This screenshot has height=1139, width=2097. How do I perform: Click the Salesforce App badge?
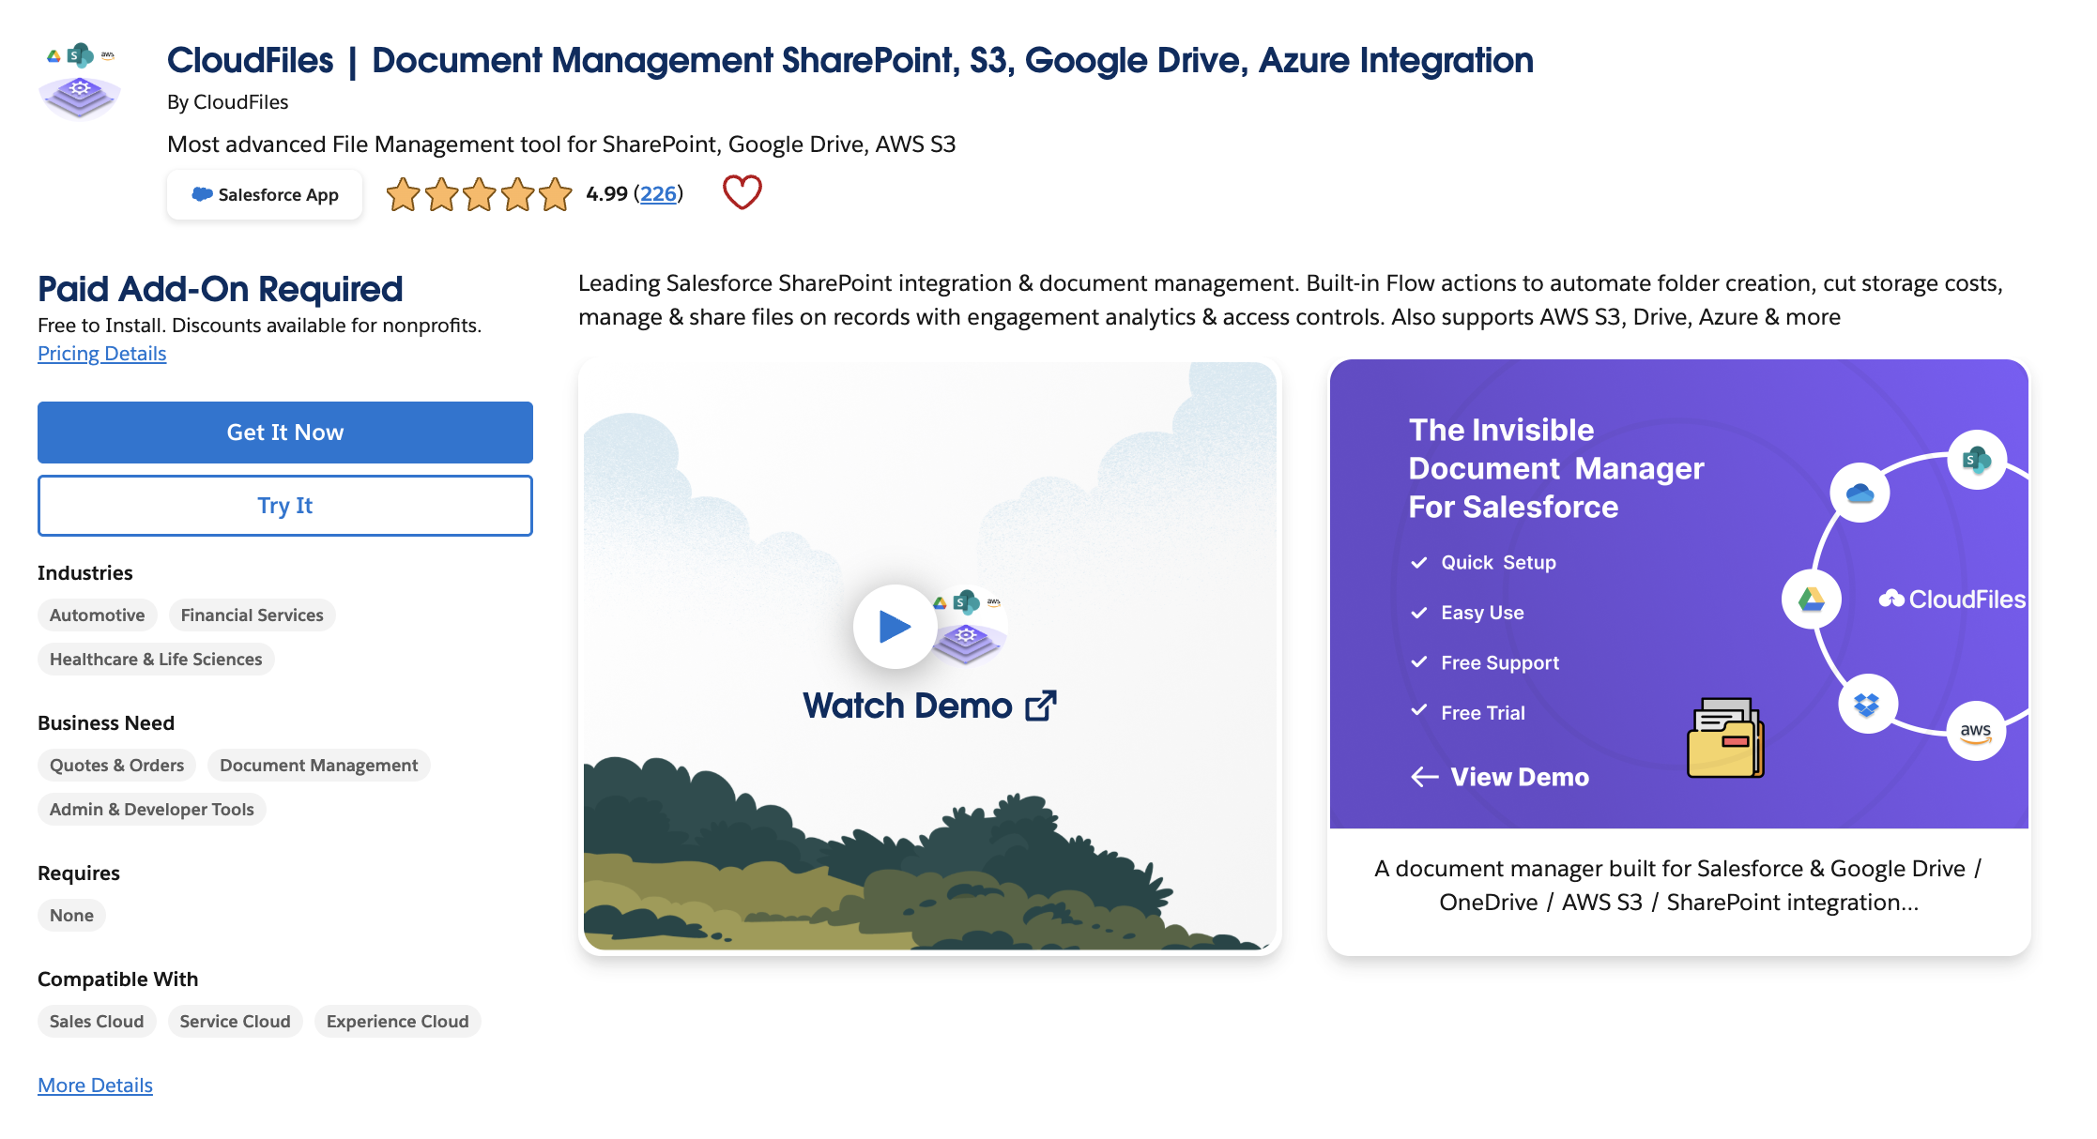pyautogui.click(x=265, y=194)
